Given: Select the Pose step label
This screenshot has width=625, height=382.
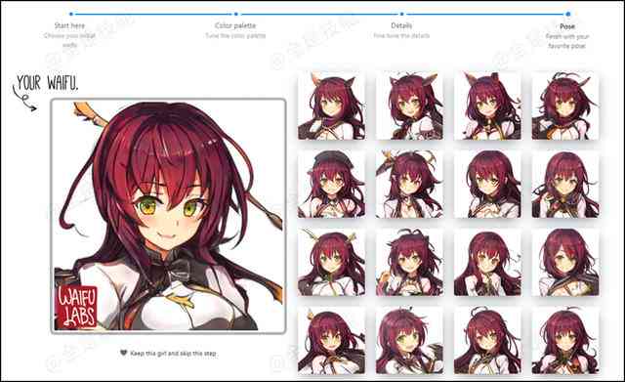Looking at the screenshot, I should pos(567,26).
